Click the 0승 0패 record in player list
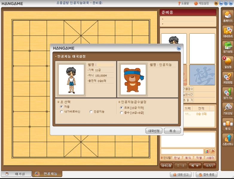Viewport: 234px width, 179px height. (201, 114)
